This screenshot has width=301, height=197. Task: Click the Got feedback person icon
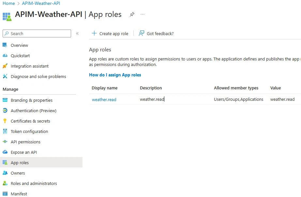(142, 33)
